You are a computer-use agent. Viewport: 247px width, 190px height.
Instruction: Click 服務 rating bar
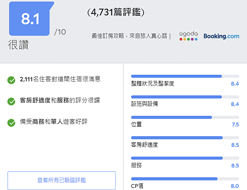point(185,158)
